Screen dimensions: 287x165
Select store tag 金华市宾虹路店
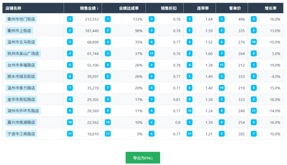[x=21, y=99]
